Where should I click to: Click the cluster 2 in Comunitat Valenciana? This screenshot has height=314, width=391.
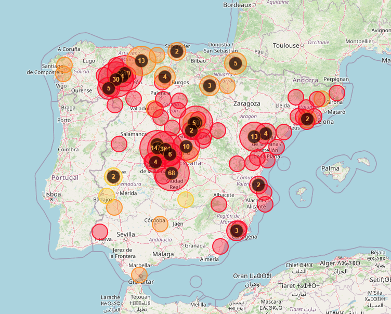(258, 185)
